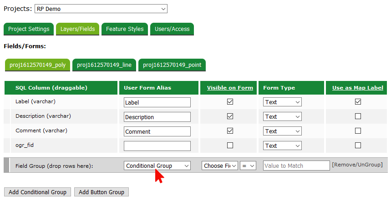This screenshot has height=206, width=391.
Task: Enable Use as Map Label for Description
Action: coord(358,116)
